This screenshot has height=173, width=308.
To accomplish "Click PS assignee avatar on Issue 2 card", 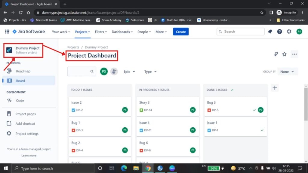I will [x=125, y=110].
